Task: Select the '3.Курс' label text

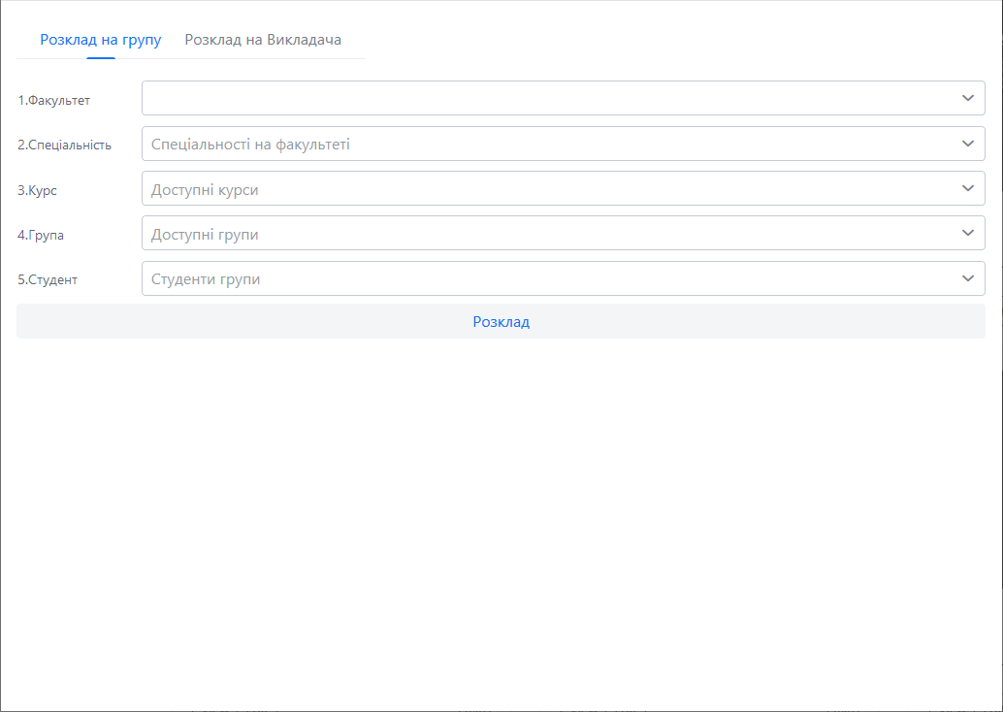Action: (37, 190)
